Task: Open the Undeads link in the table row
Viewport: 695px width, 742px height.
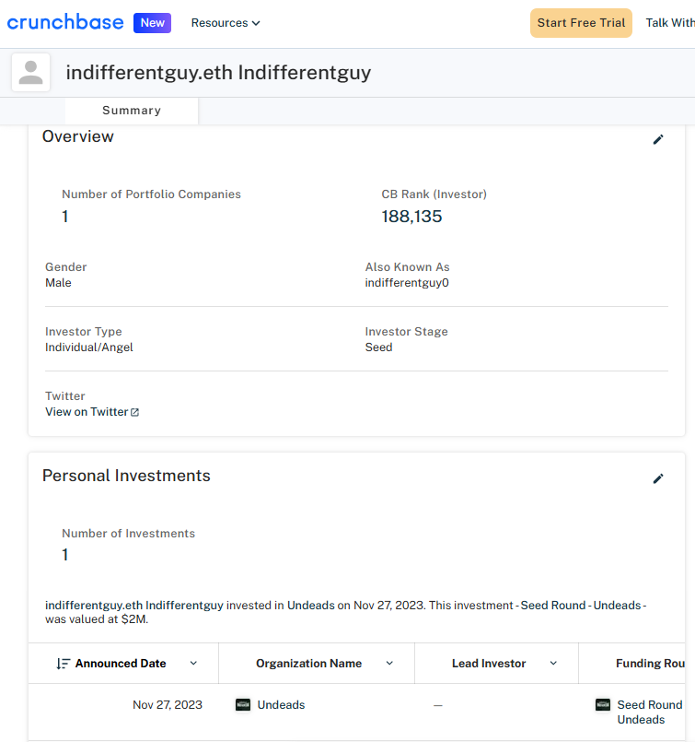Action: pyautogui.click(x=281, y=705)
